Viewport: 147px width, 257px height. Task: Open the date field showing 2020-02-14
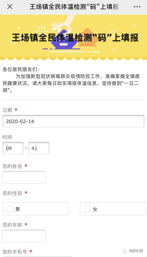tap(73, 121)
